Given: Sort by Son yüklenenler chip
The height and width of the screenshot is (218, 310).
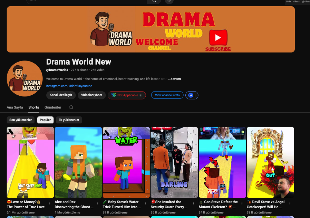Looking at the screenshot, I should pos(20,120).
